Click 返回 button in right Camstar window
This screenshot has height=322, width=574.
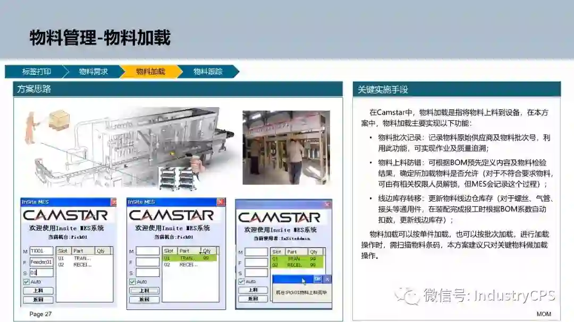(254, 299)
